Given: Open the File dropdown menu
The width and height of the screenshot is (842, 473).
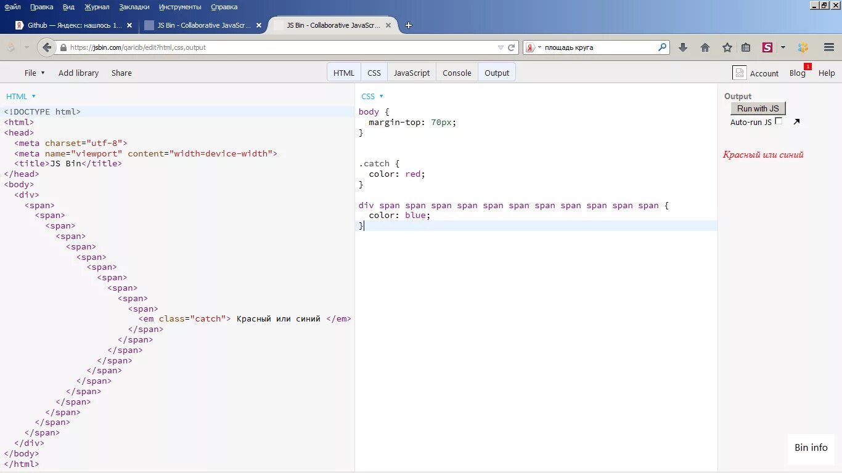Looking at the screenshot, I should pyautogui.click(x=35, y=73).
